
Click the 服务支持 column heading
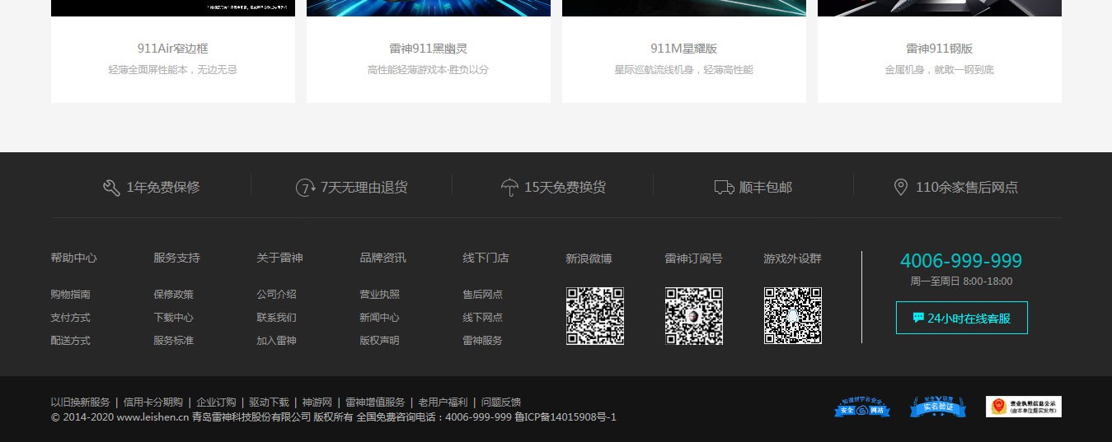point(177,258)
